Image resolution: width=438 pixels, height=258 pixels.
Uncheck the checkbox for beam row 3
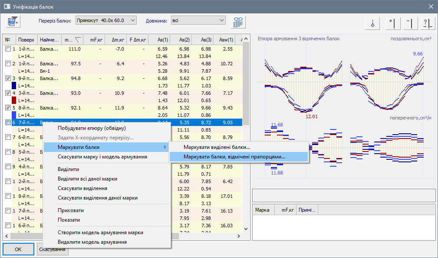tap(8, 79)
